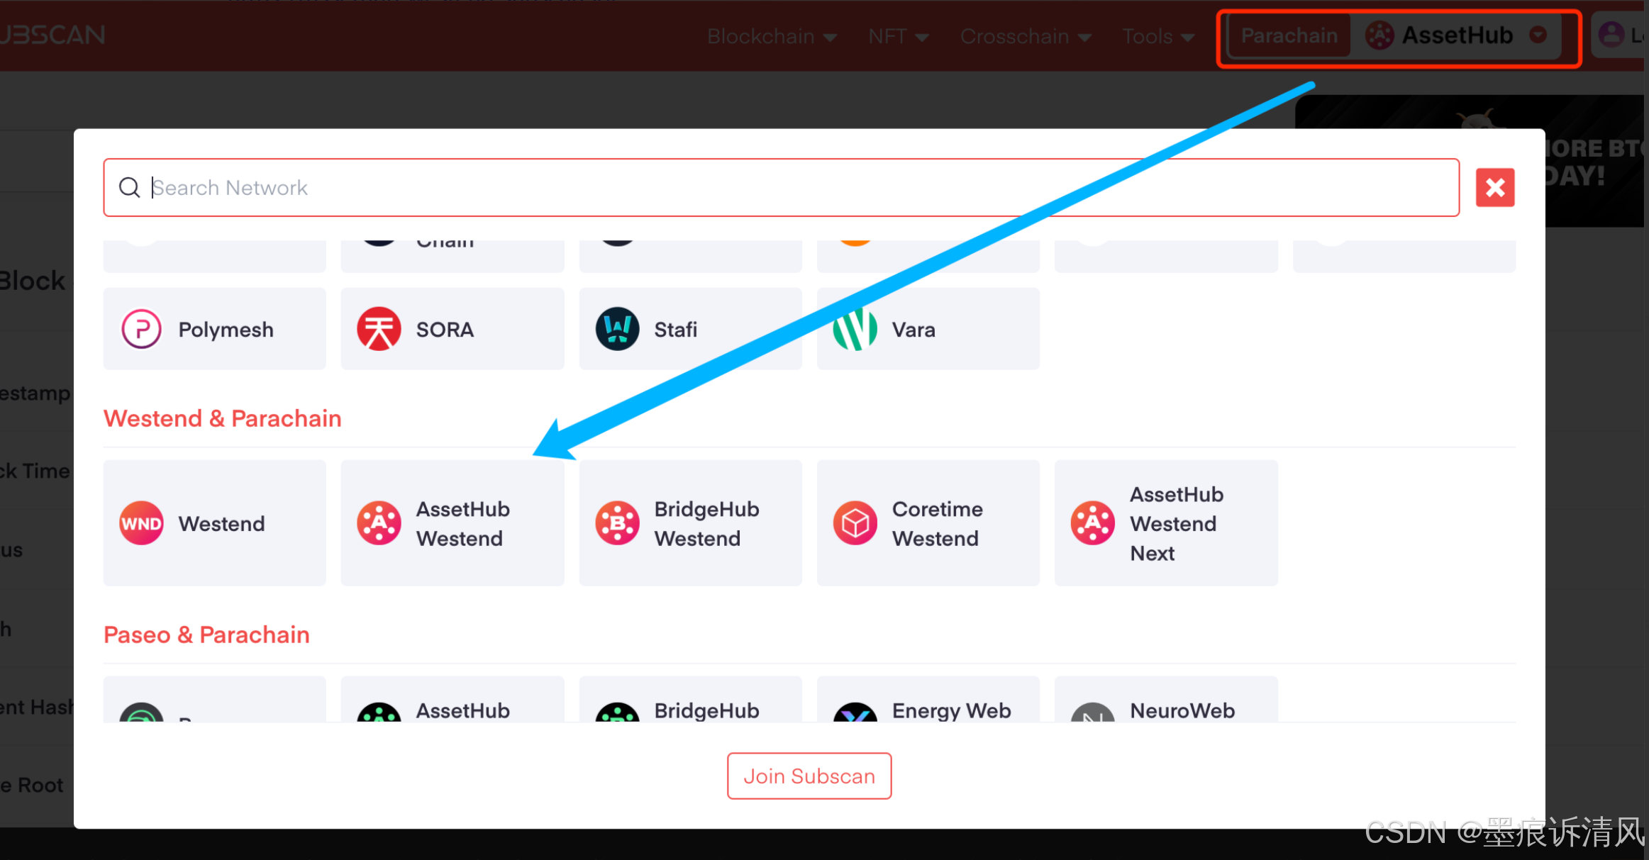Viewport: 1649px width, 860px height.
Task: Select the NeuroWeb network label
Action: (1182, 710)
